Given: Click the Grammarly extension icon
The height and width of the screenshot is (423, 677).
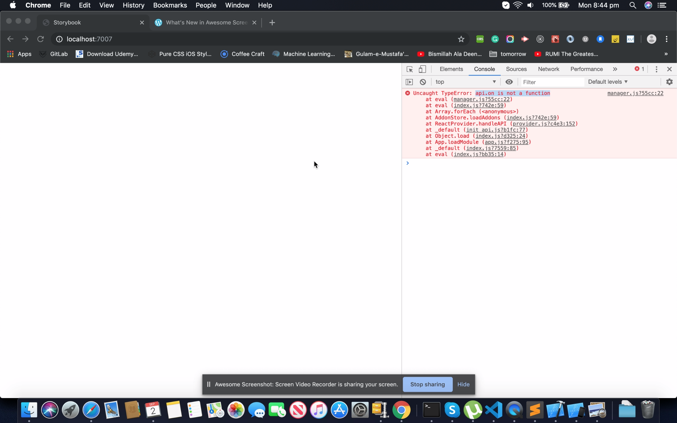Looking at the screenshot, I should [x=495, y=39].
